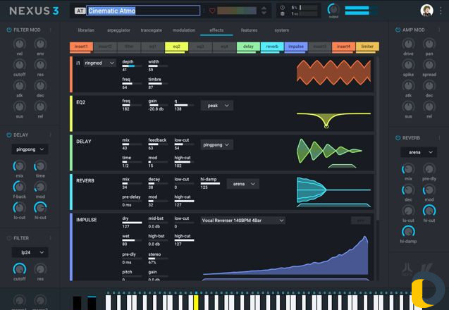Click the impulse effect slot button
Screen dimensions: 449x310
296,46
